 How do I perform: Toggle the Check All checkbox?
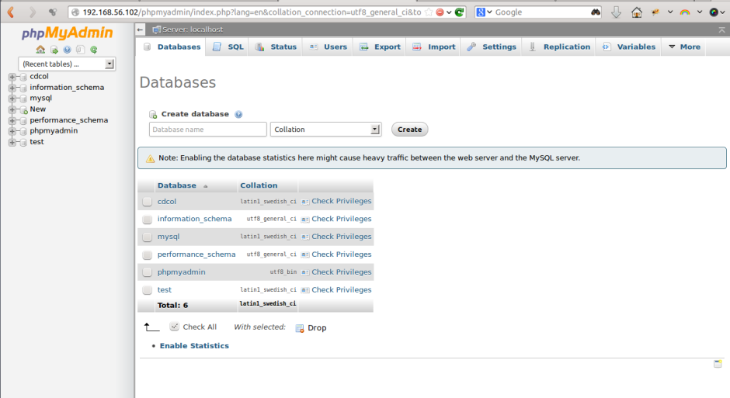coord(175,327)
